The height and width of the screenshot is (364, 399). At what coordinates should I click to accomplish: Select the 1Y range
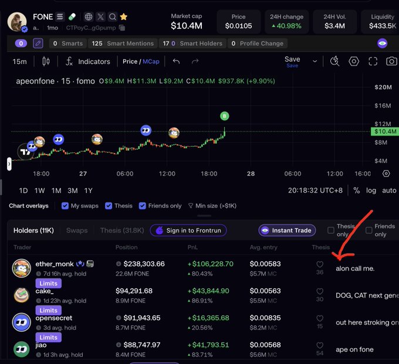tap(88, 190)
